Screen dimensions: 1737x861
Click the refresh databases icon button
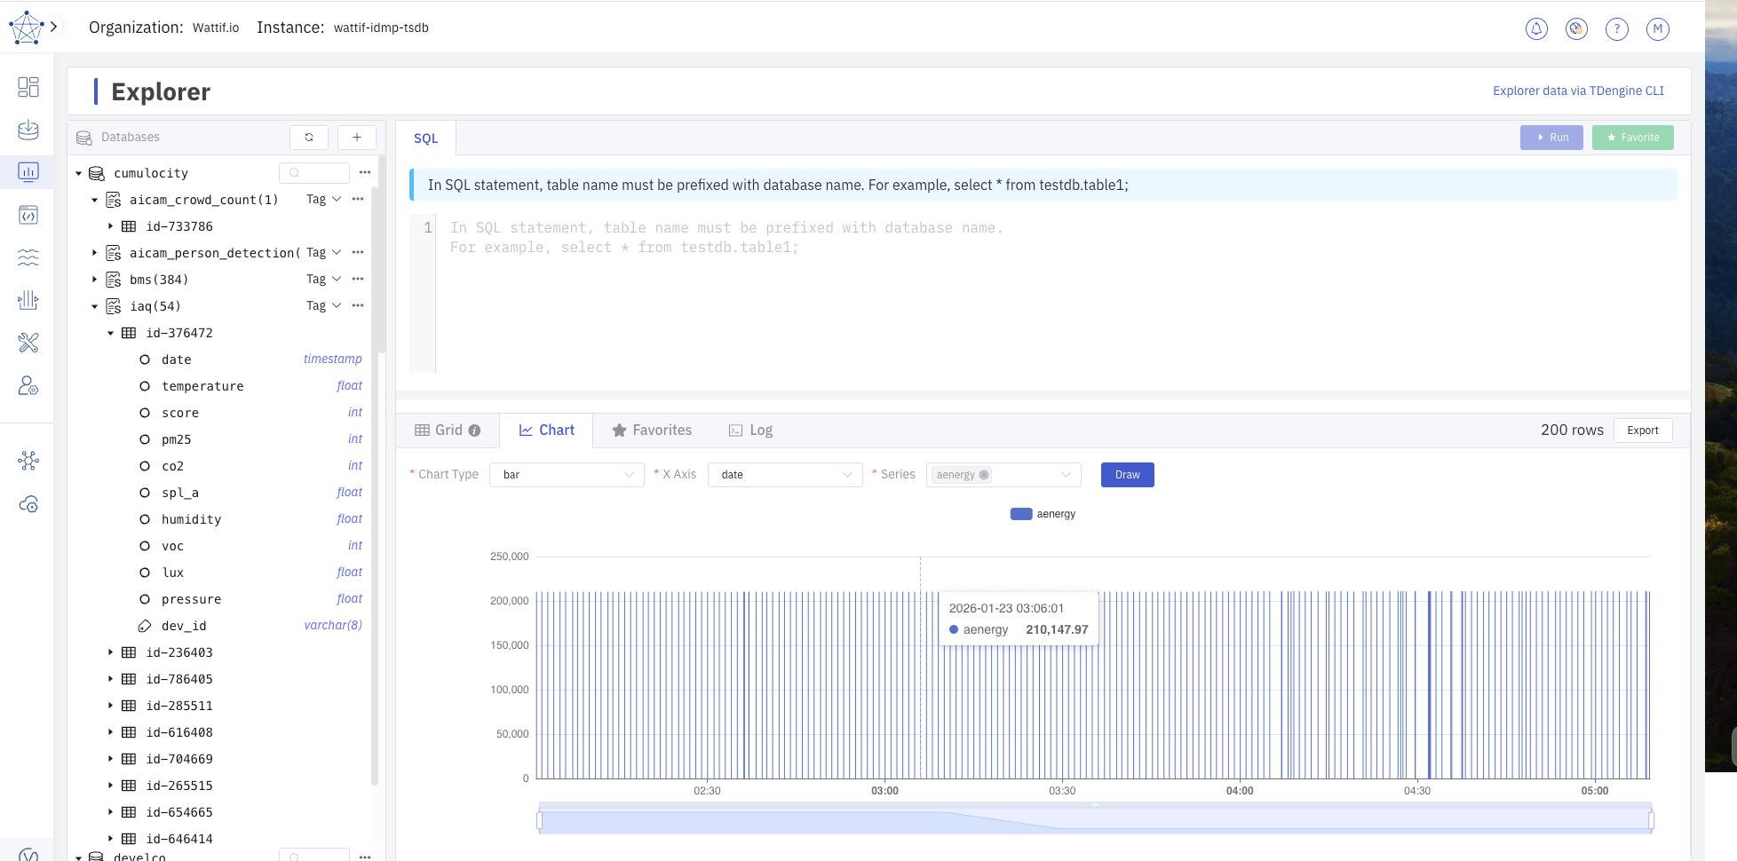tap(309, 138)
